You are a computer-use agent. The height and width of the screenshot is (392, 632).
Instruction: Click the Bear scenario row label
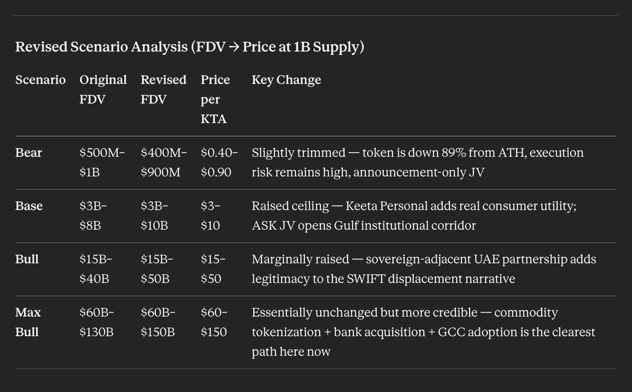28,153
